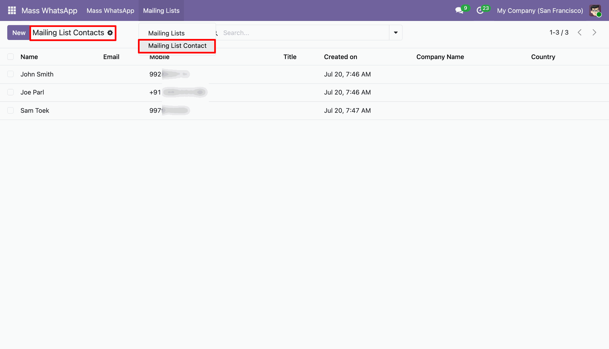The image size is (609, 349).
Task: Sort by the Name column header
Action: coord(29,57)
